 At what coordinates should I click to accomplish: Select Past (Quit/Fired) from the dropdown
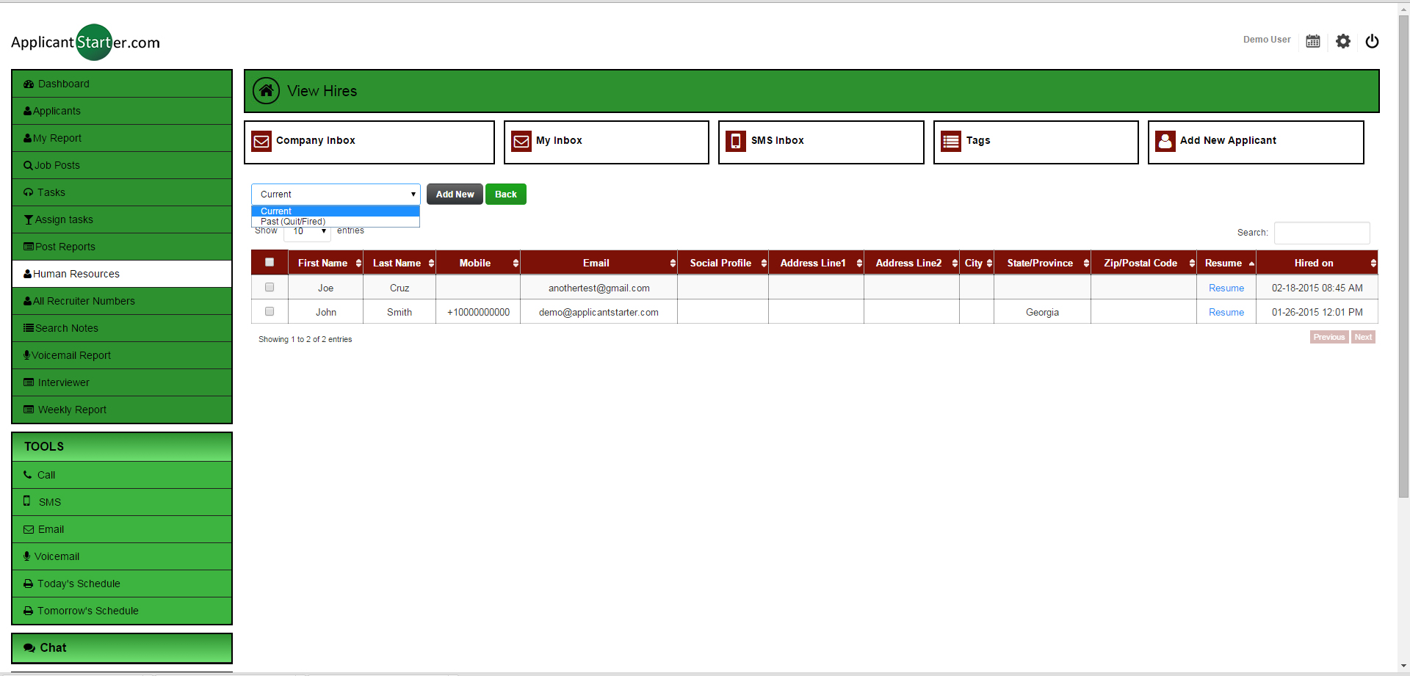[291, 222]
